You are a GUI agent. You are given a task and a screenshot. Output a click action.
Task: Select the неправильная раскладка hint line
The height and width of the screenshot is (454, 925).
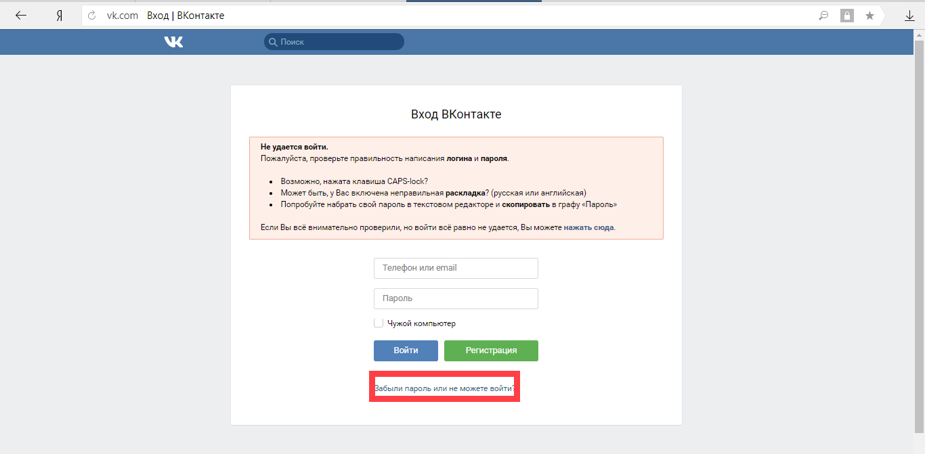[x=433, y=193]
